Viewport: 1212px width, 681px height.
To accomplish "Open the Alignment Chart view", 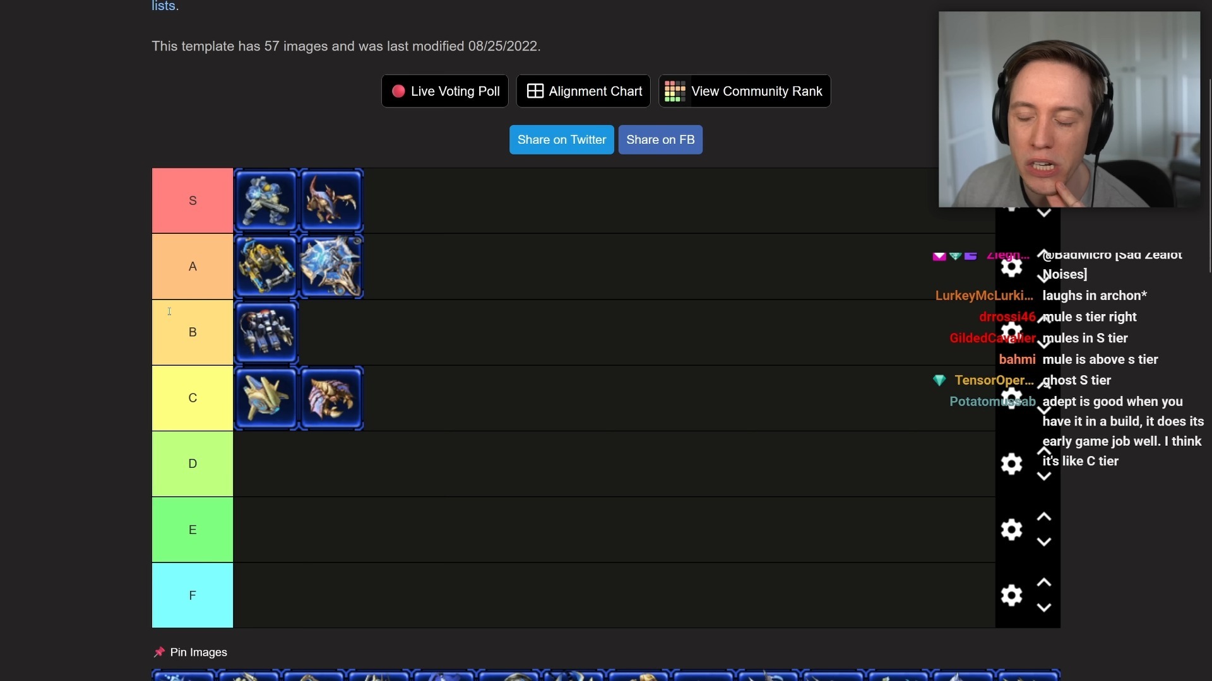I will pos(583,91).
